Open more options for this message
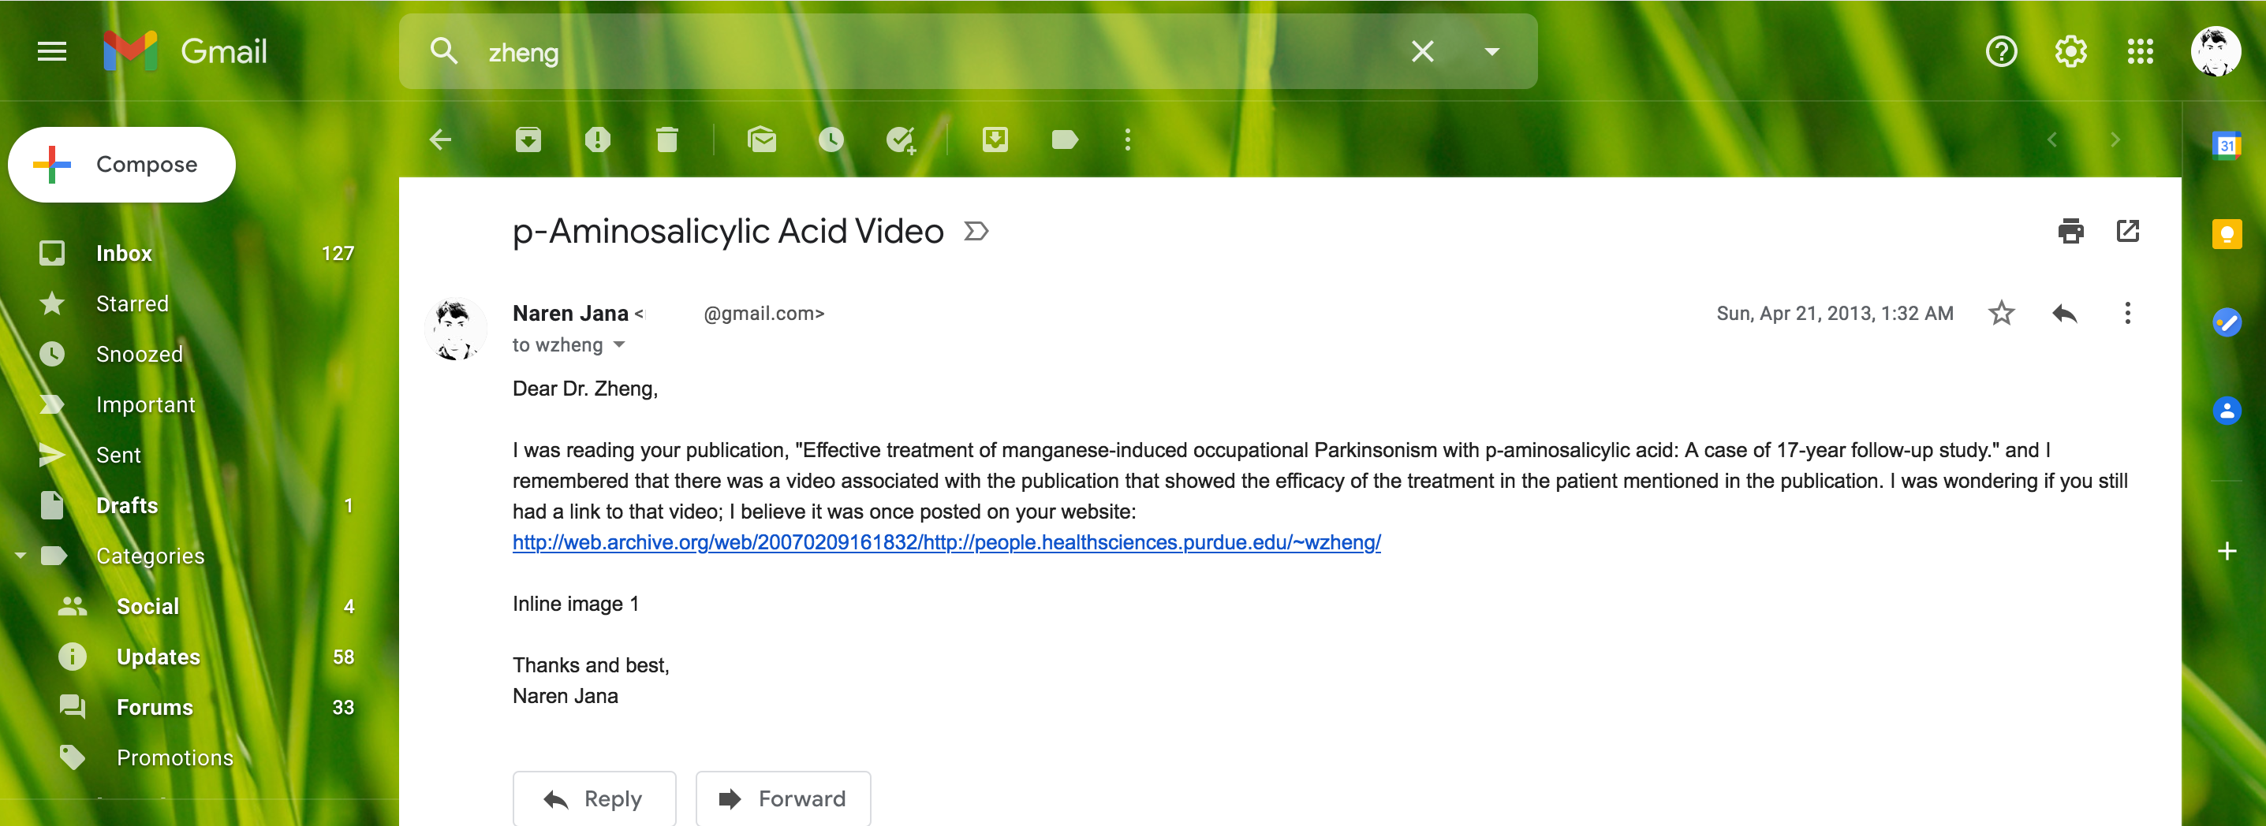 (2128, 313)
